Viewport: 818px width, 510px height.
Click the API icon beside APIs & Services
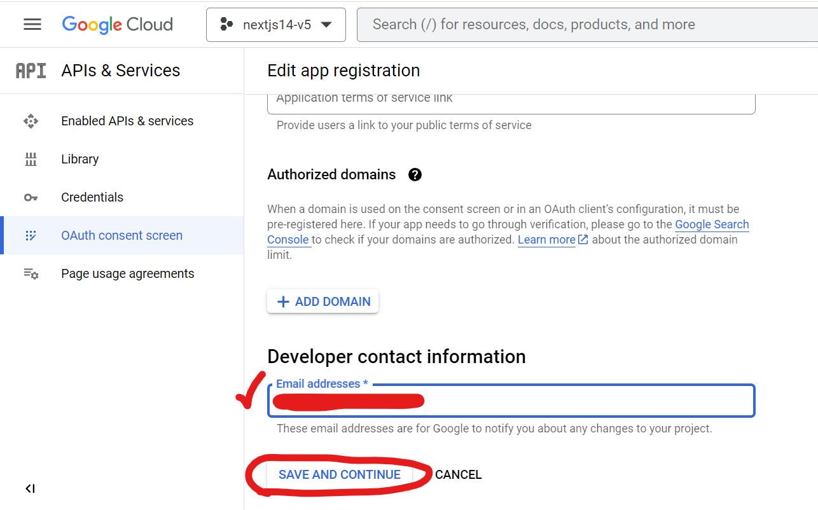coord(31,71)
